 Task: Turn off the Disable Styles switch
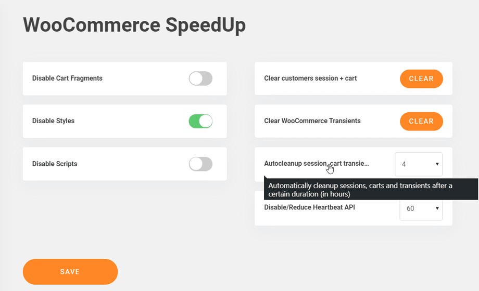pos(200,121)
